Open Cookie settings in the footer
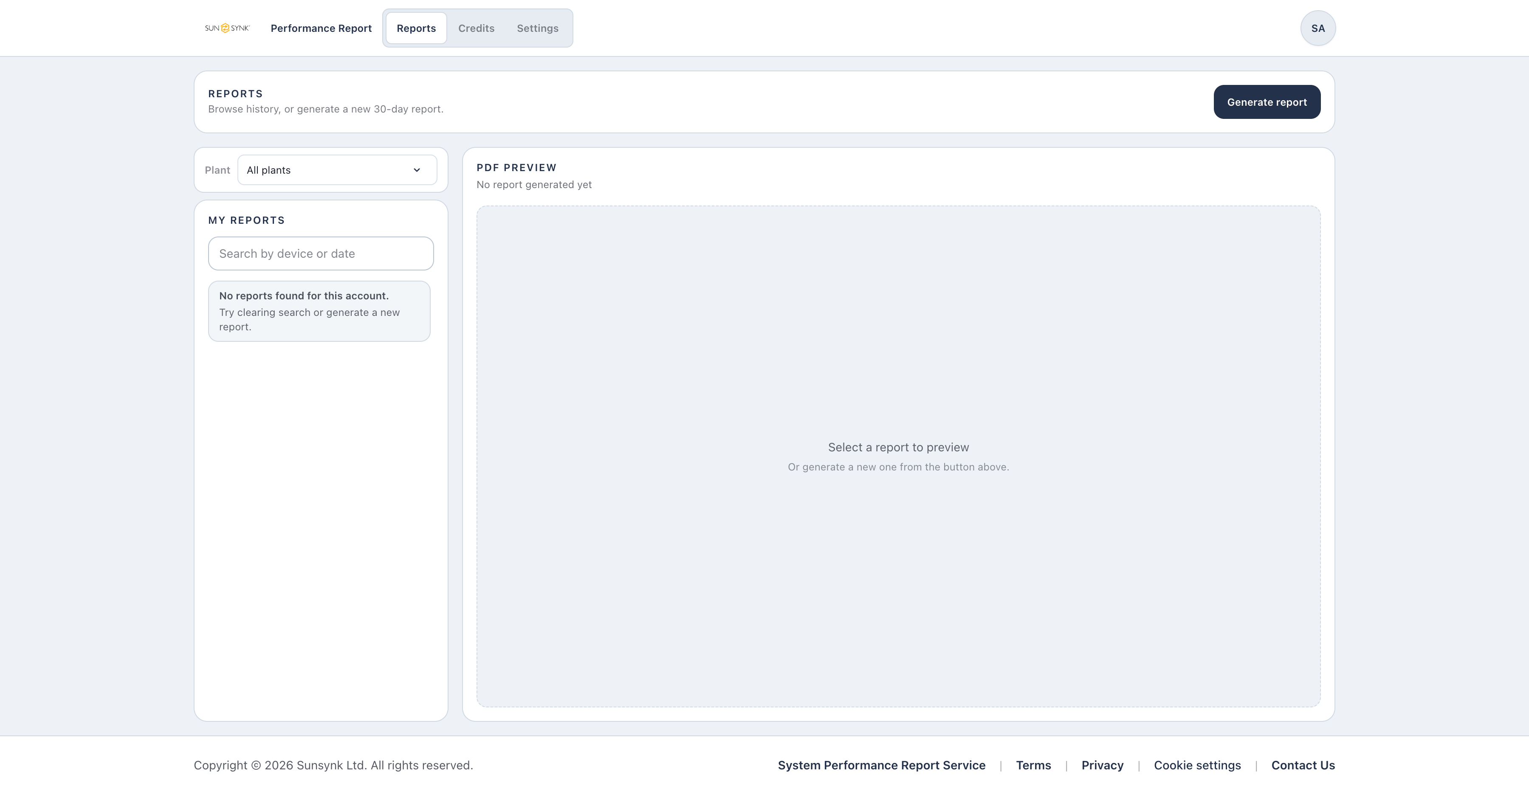The image size is (1529, 794). point(1197,765)
